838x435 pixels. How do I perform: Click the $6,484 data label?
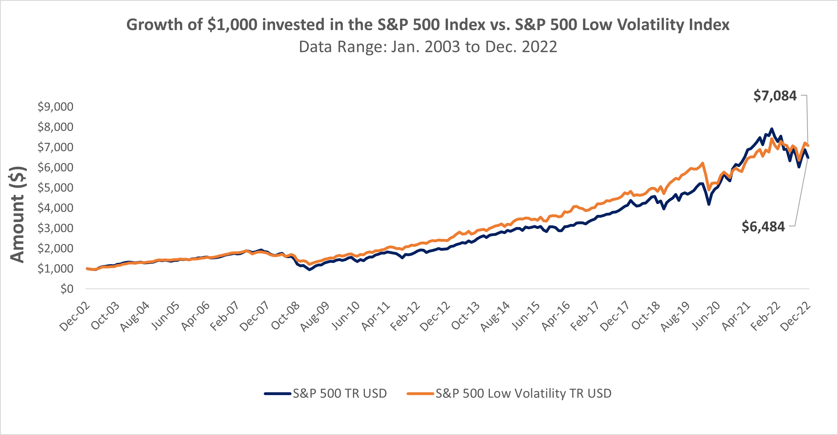pos(763,226)
